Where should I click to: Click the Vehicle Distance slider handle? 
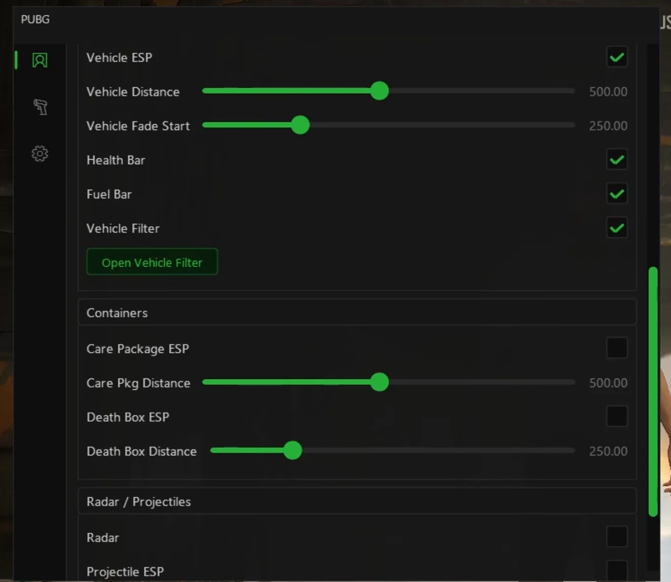click(x=380, y=91)
